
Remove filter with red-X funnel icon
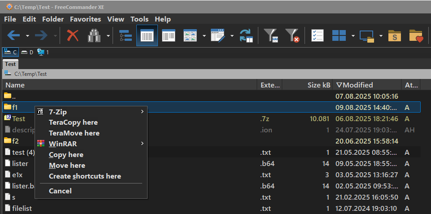(292, 36)
